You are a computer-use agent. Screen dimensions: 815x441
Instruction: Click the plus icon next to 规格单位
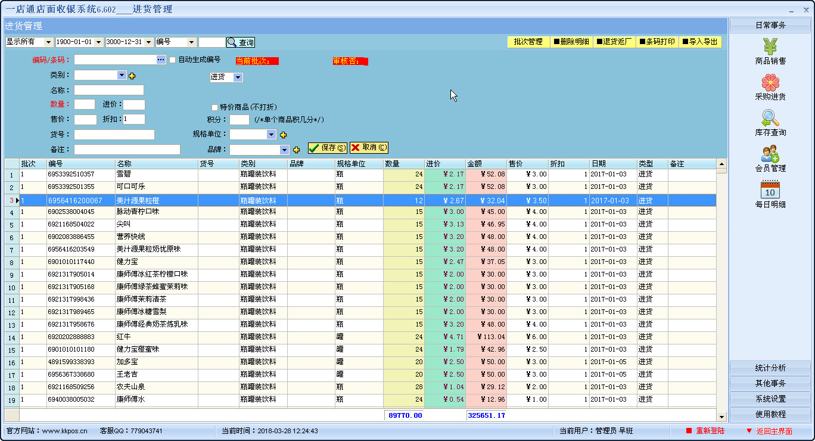(283, 135)
